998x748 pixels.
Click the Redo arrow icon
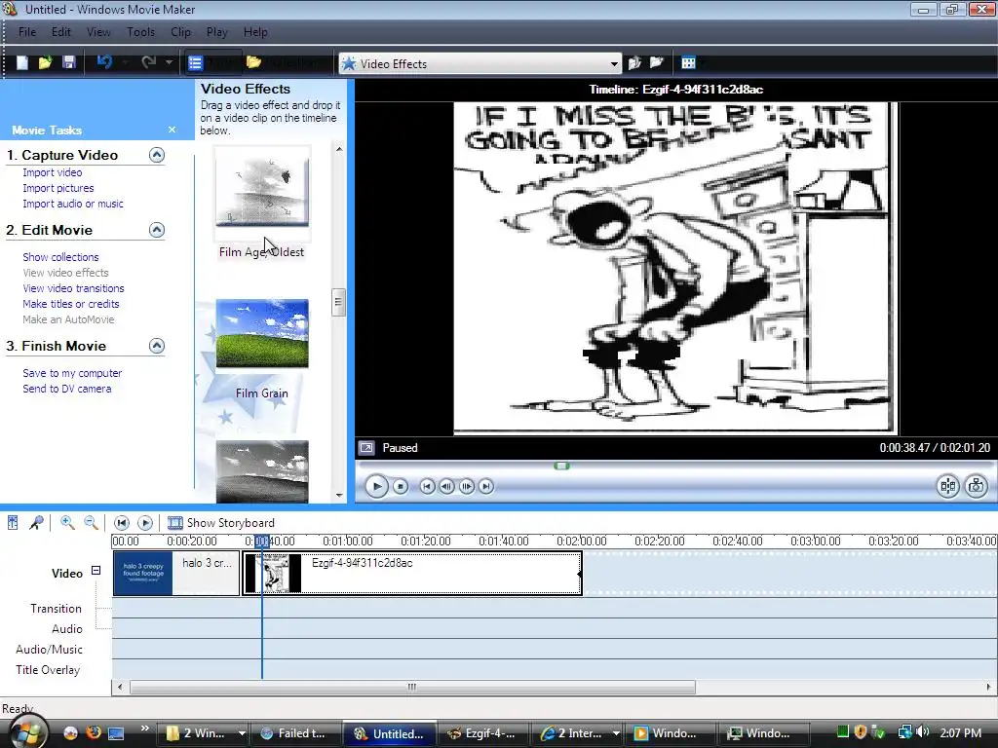(148, 61)
